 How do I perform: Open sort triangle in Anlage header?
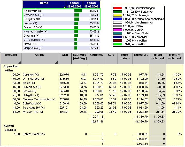pyautogui.click(x=56, y=63)
